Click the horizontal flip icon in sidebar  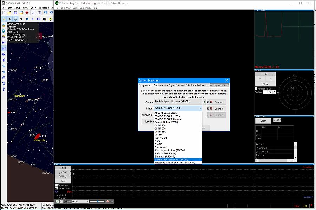pyautogui.click(x=4, y=66)
